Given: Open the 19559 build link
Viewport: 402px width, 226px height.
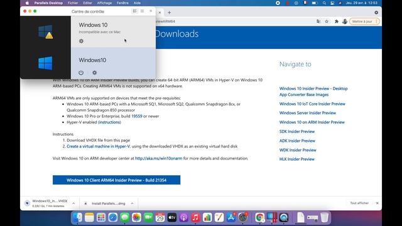Looking at the screenshot, I should (137, 116).
